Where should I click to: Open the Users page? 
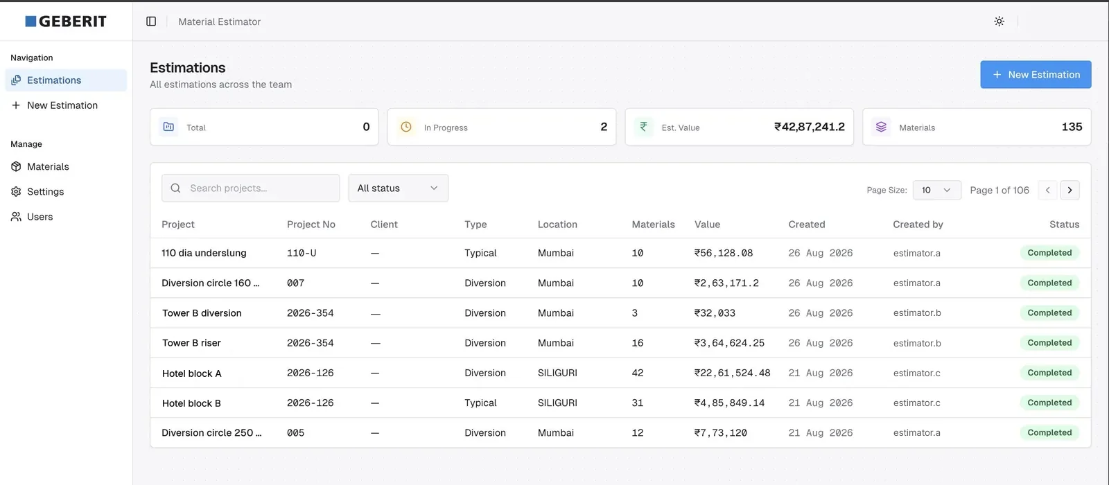click(66, 216)
